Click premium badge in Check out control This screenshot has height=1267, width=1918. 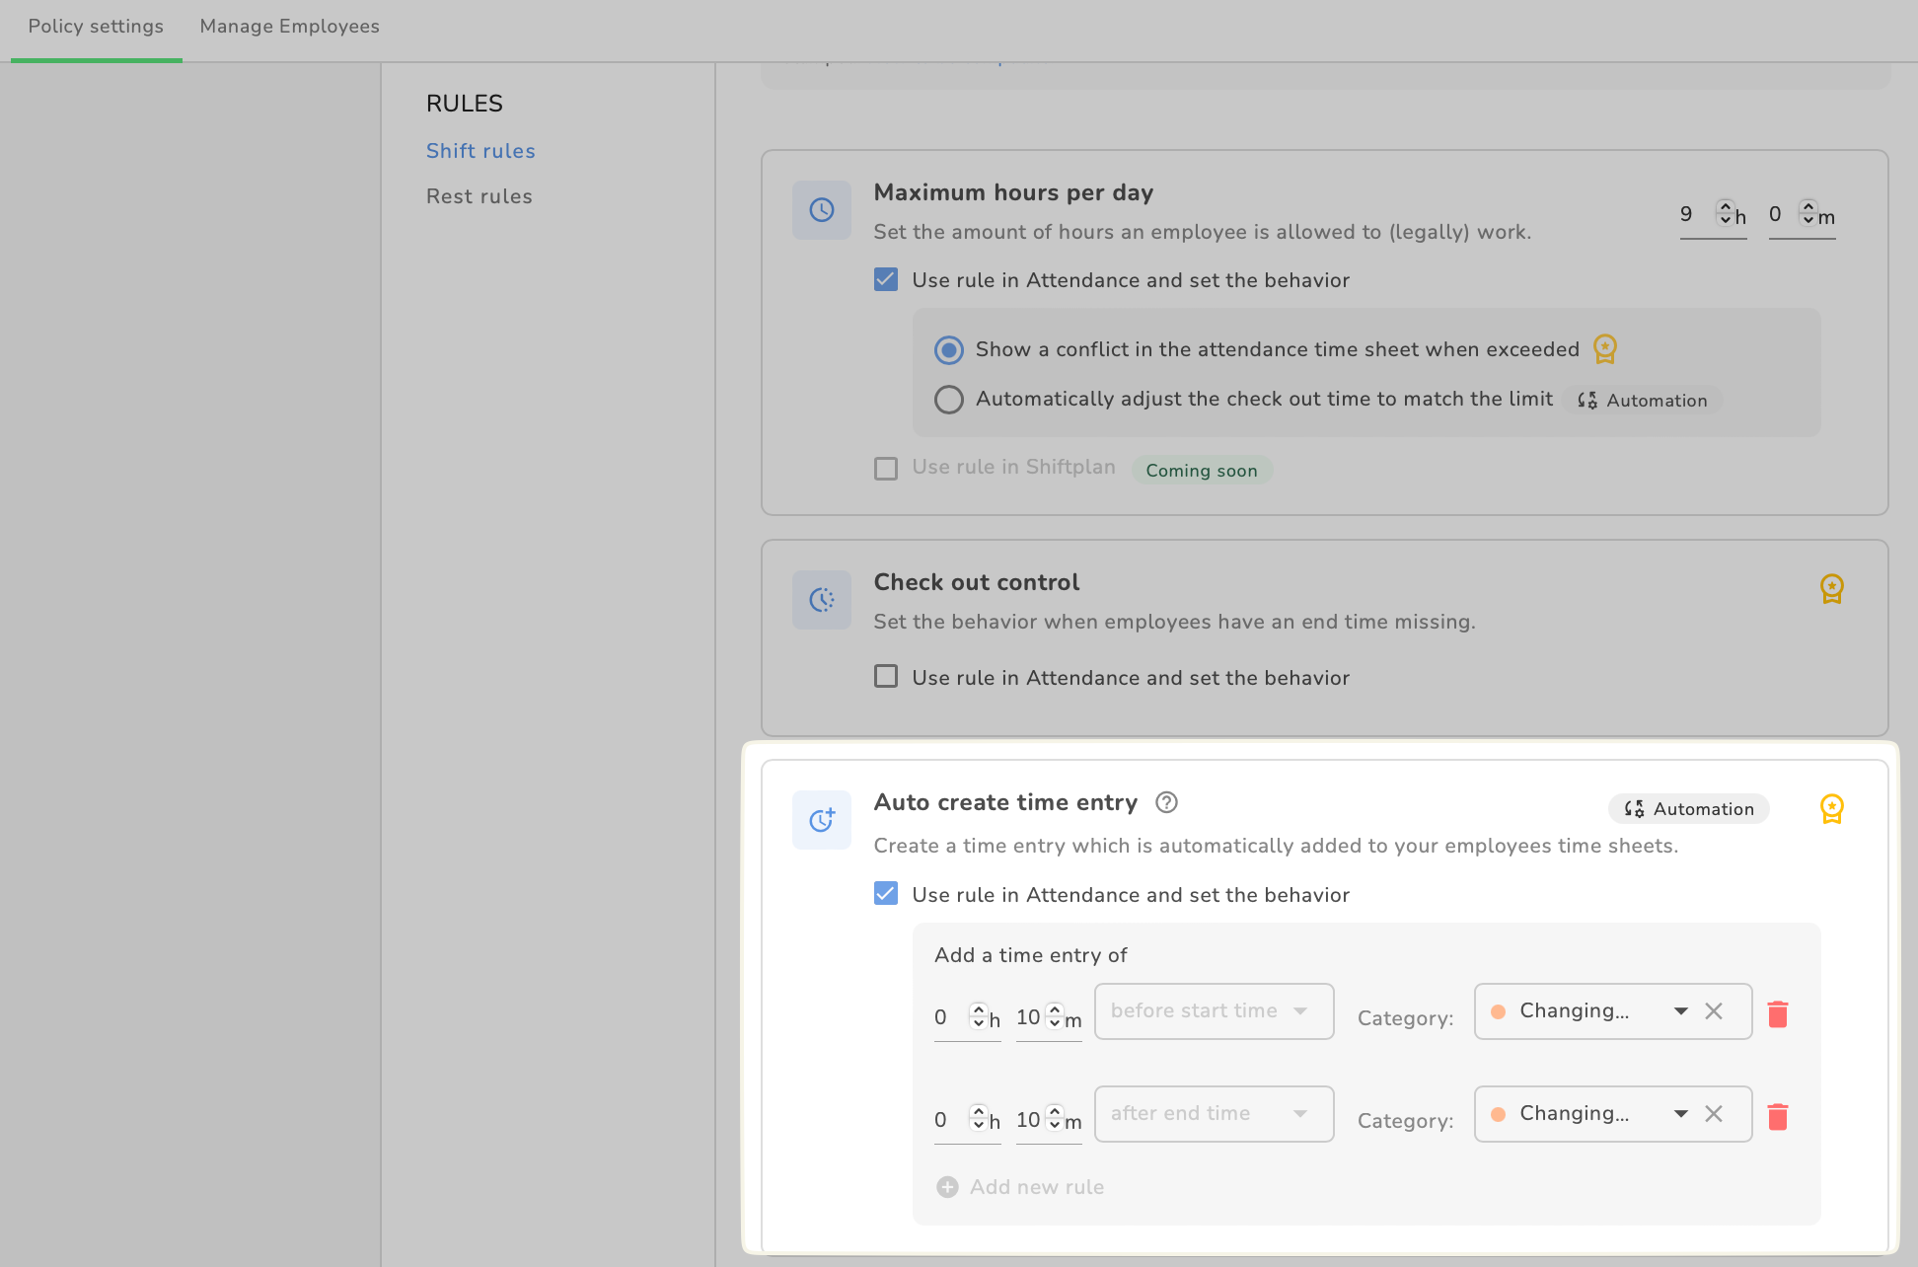(1831, 589)
